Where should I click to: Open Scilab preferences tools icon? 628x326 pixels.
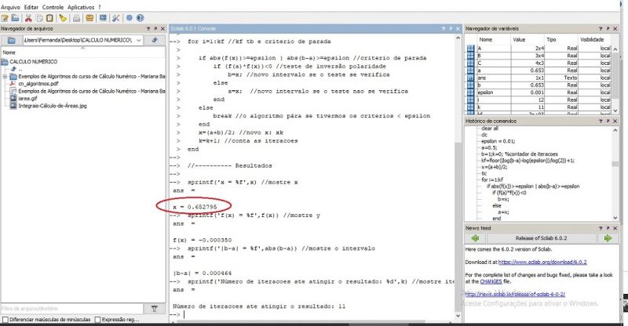pyautogui.click(x=117, y=17)
